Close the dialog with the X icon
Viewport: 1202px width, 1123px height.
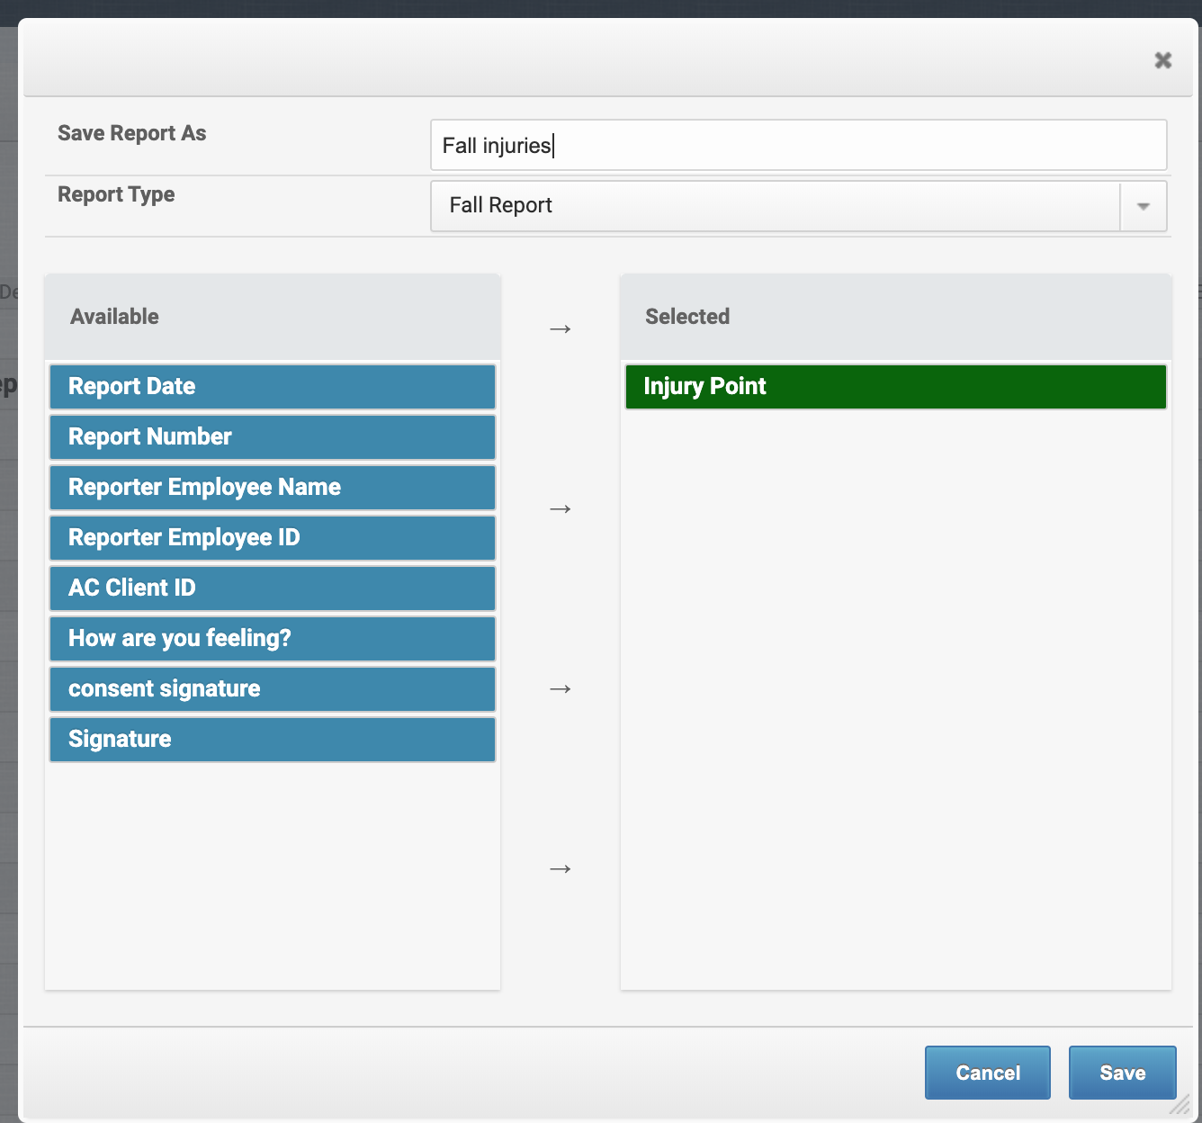[1162, 60]
